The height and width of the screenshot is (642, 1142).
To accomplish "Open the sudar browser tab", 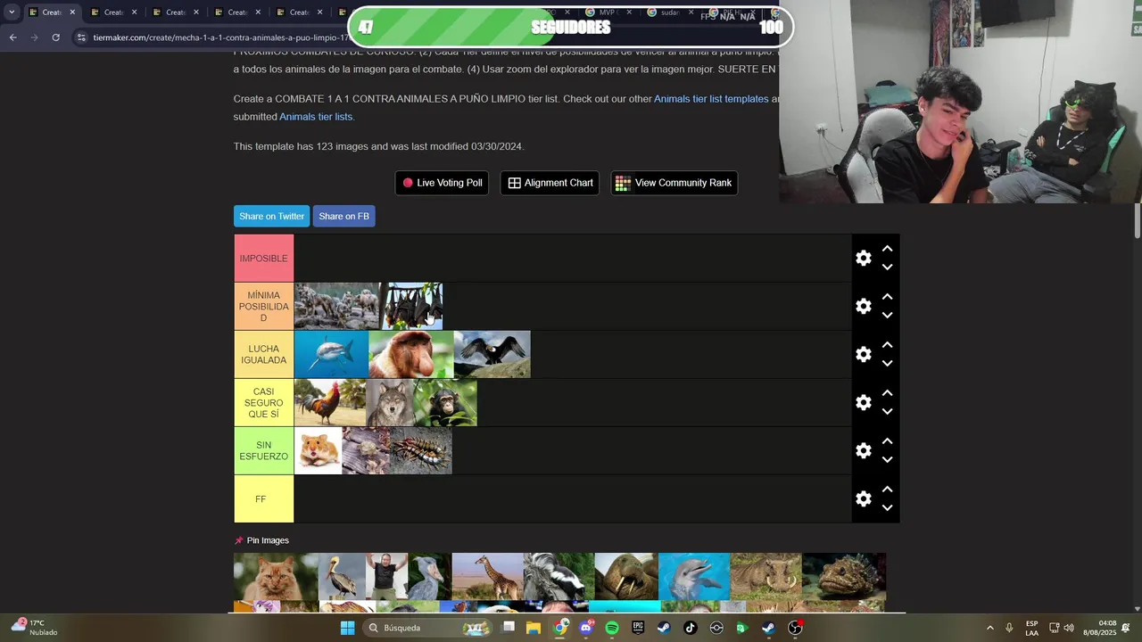I will (x=669, y=12).
